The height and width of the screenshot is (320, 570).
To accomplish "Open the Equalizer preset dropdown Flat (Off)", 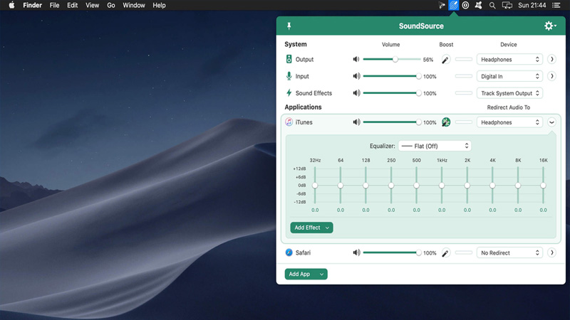I will click(x=435, y=146).
